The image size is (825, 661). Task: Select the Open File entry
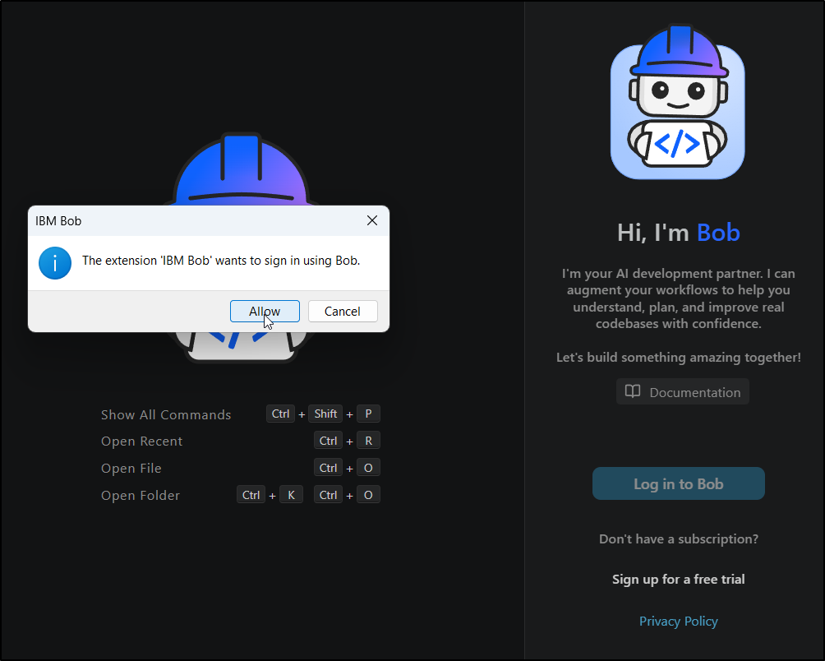tap(131, 469)
